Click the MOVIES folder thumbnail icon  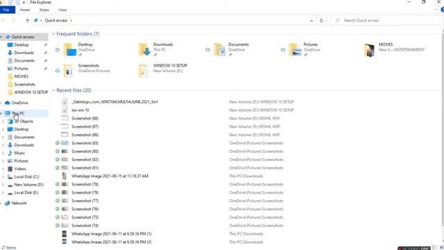point(370,50)
